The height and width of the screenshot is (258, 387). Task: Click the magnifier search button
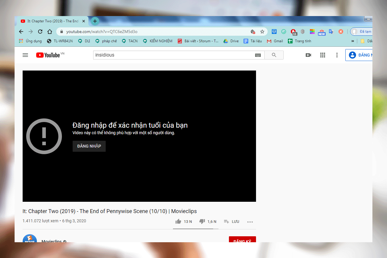[274, 55]
